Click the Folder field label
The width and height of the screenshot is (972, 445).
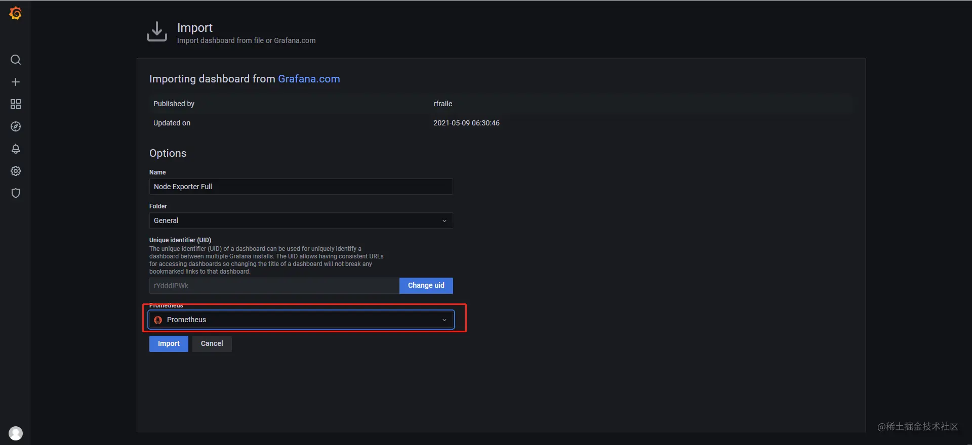click(158, 206)
